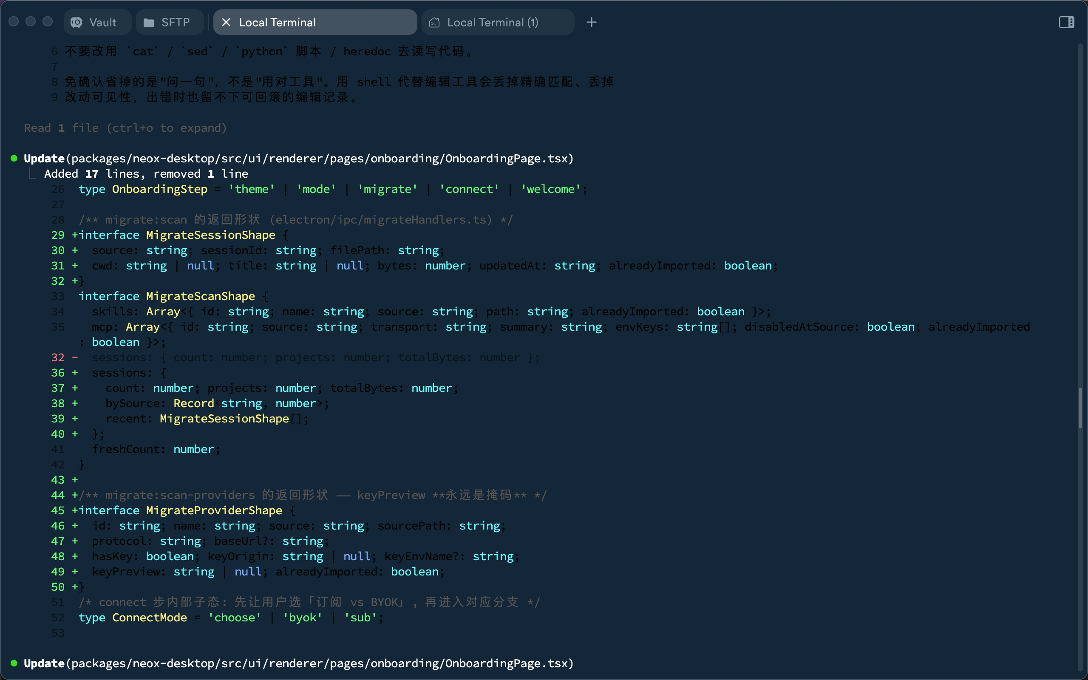1088x680 pixels.
Task: Click 'keyPreview: string | null' line 49
Action: click(x=177, y=571)
